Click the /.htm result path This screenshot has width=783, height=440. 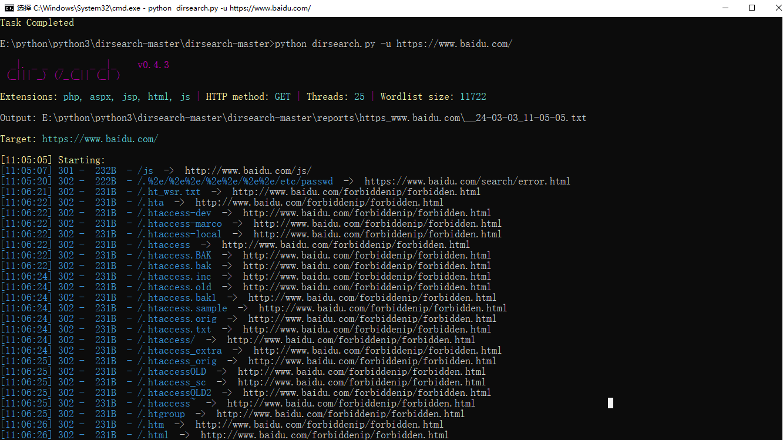[151, 425]
